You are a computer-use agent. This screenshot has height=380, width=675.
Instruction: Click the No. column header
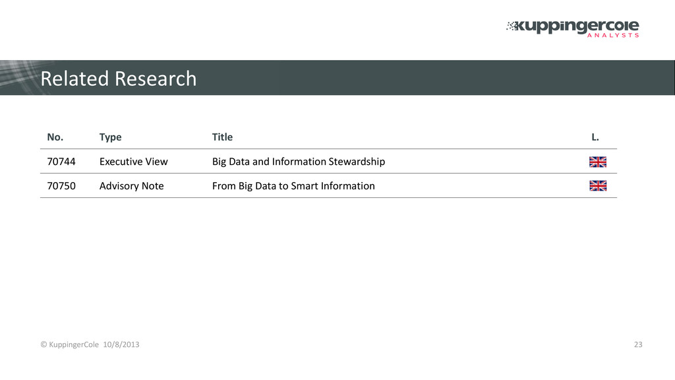[55, 137]
